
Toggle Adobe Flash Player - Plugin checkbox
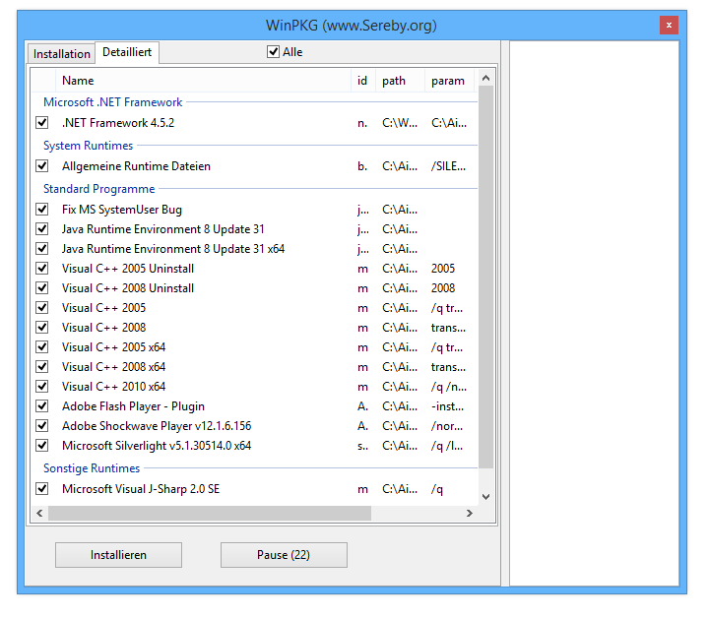[x=42, y=406]
